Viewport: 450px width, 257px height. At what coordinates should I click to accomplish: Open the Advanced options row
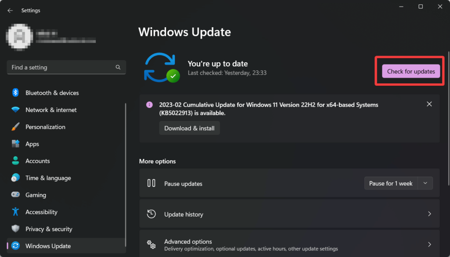pyautogui.click(x=289, y=243)
